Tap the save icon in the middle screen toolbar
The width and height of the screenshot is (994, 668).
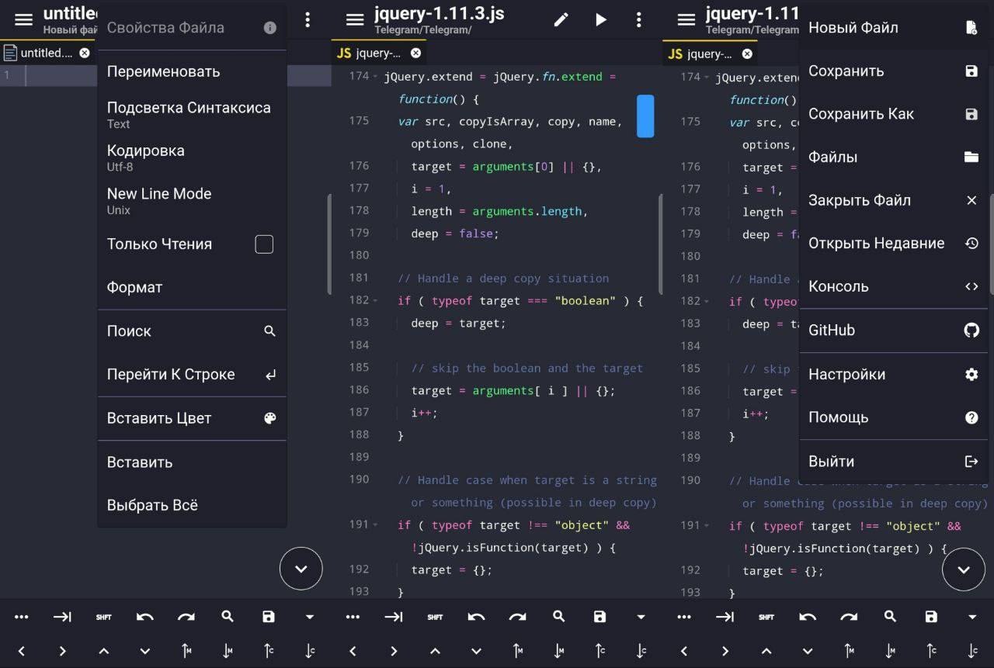tap(600, 618)
